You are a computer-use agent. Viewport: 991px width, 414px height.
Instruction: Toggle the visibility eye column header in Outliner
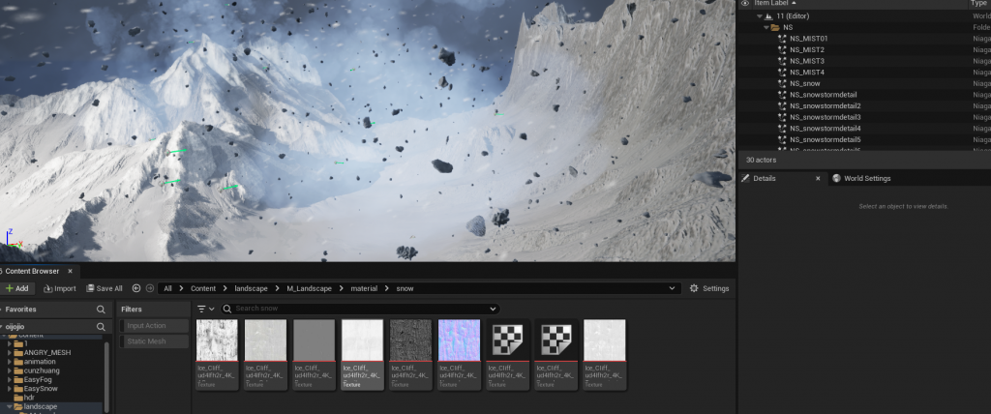[x=744, y=4]
